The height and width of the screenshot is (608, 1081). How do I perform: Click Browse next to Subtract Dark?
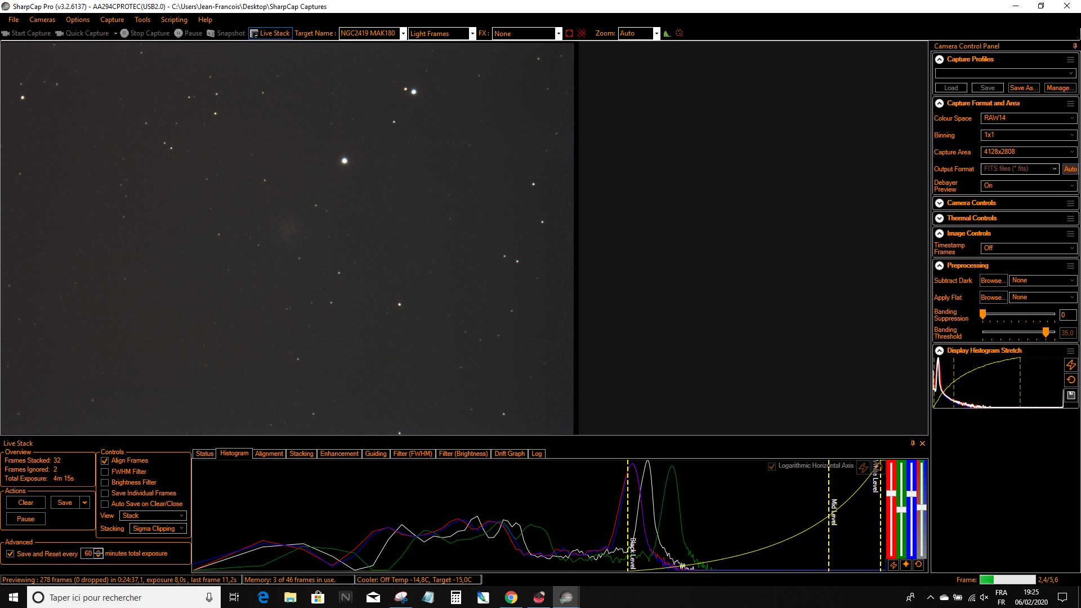993,281
